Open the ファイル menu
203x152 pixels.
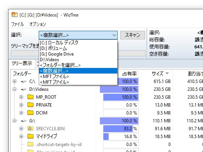coord(17,24)
